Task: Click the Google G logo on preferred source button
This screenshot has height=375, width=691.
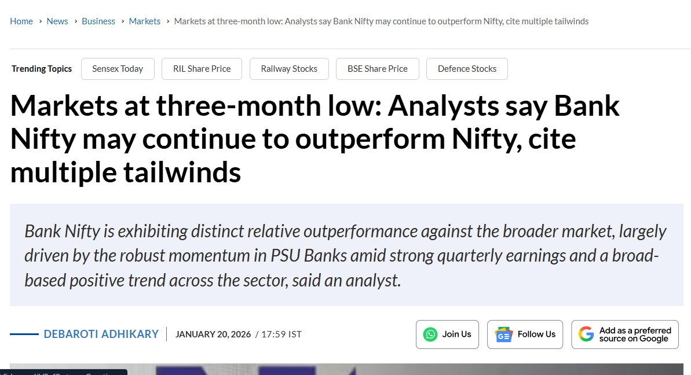Action: (586, 334)
